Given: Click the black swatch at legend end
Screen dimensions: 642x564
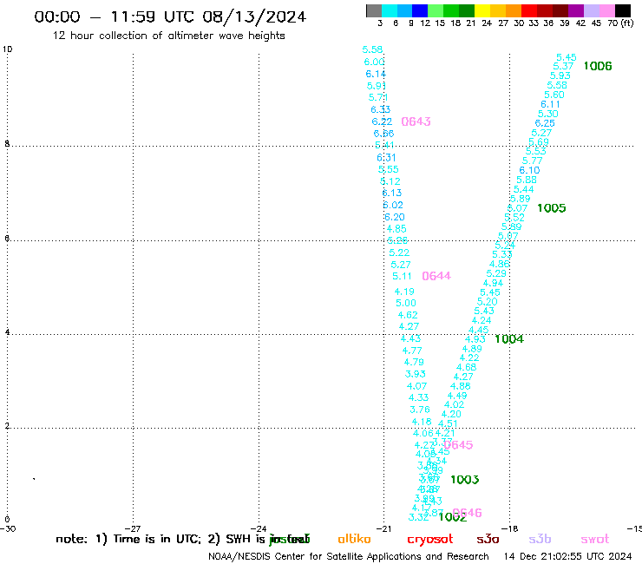Looking at the screenshot, I should [x=622, y=10].
